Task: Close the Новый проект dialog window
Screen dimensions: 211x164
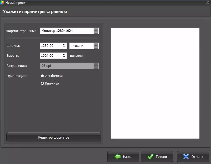Action: coord(208,3)
